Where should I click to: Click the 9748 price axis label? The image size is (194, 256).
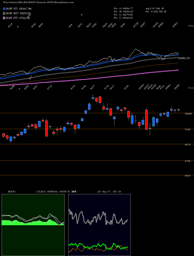pos(187,130)
